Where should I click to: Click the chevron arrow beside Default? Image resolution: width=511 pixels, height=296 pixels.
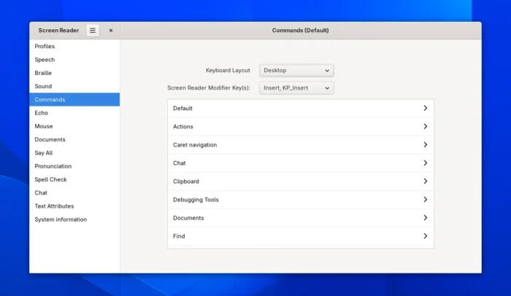click(x=425, y=109)
